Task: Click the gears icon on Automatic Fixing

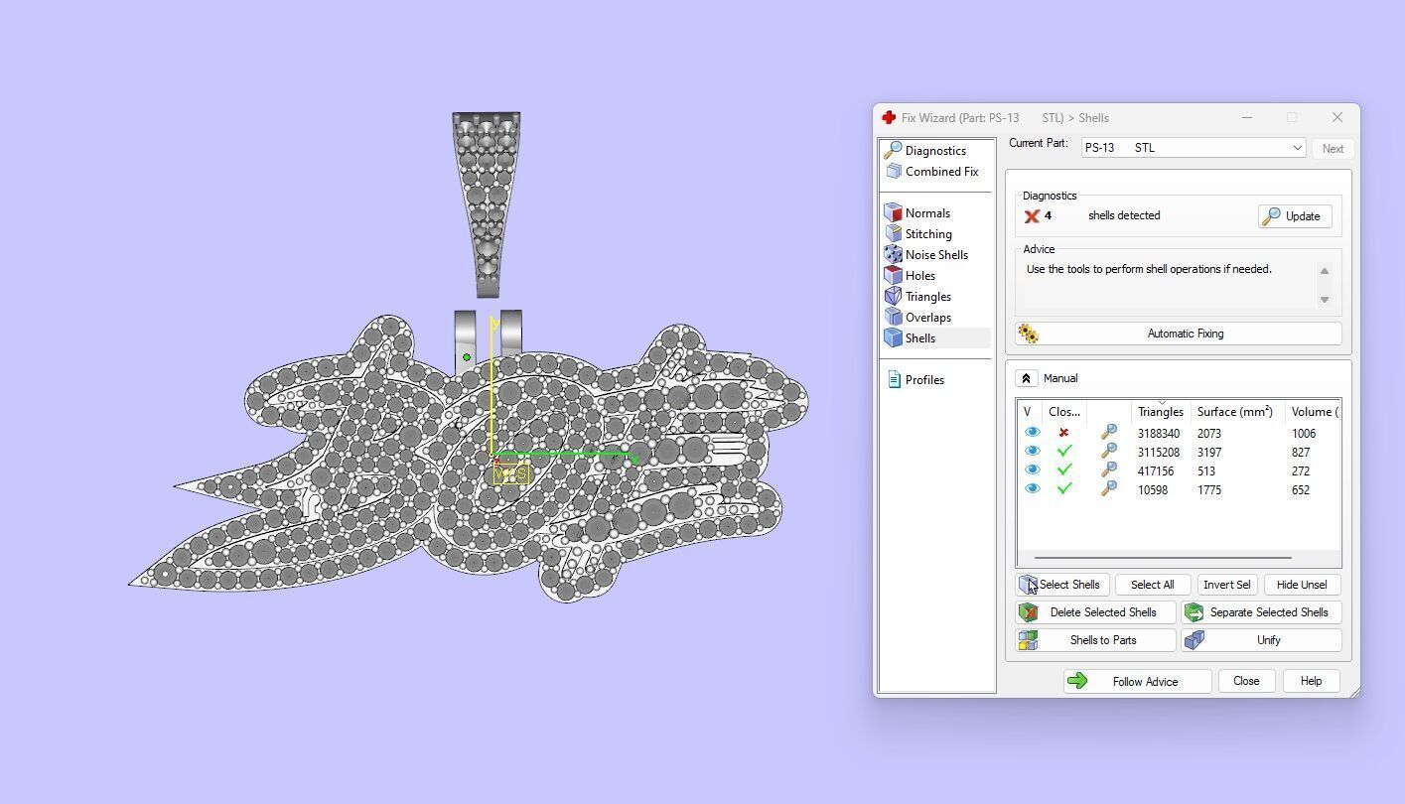Action: point(1028,335)
